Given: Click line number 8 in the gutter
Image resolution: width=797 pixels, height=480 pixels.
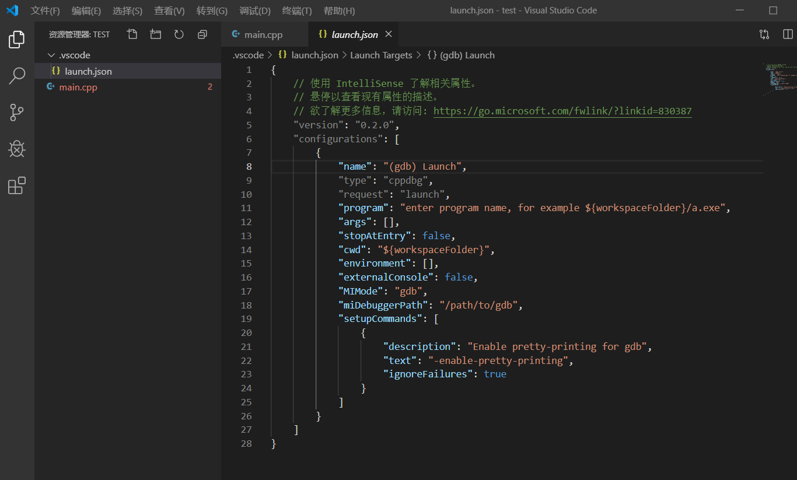Looking at the screenshot, I should pos(249,166).
